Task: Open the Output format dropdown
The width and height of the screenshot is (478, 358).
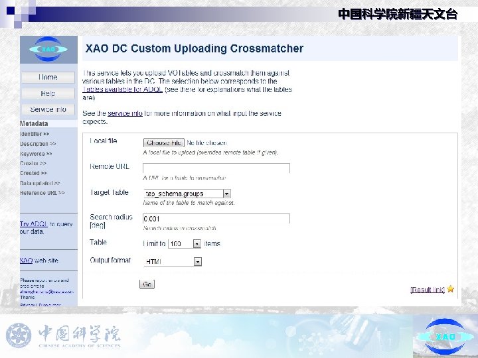Action: (173, 261)
